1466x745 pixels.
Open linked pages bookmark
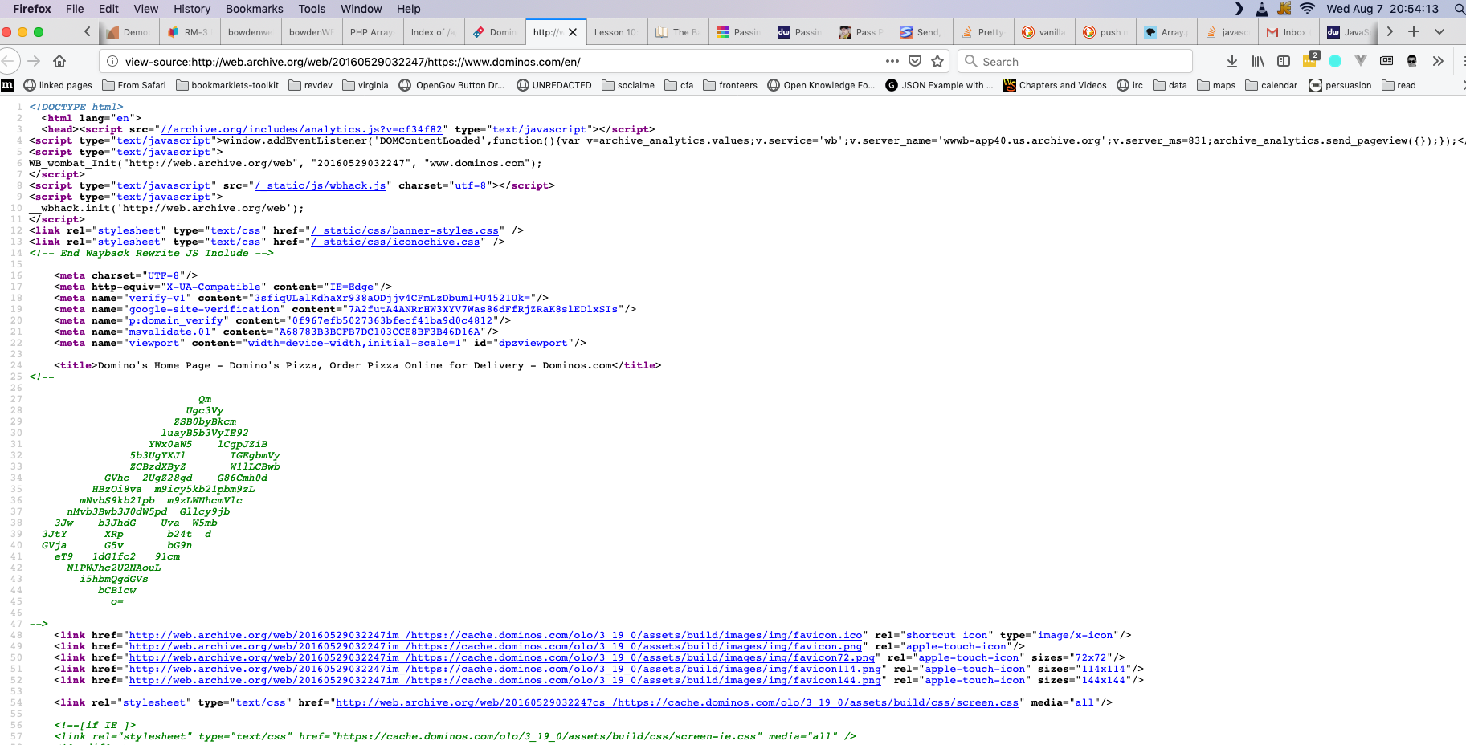coord(58,85)
